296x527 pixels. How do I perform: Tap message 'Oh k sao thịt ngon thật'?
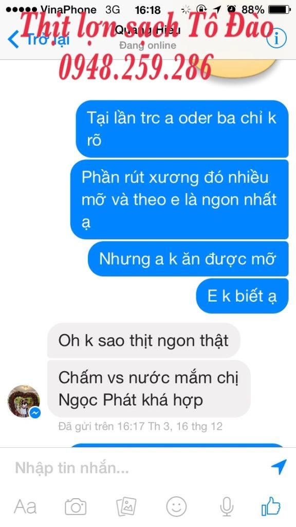coord(144,341)
